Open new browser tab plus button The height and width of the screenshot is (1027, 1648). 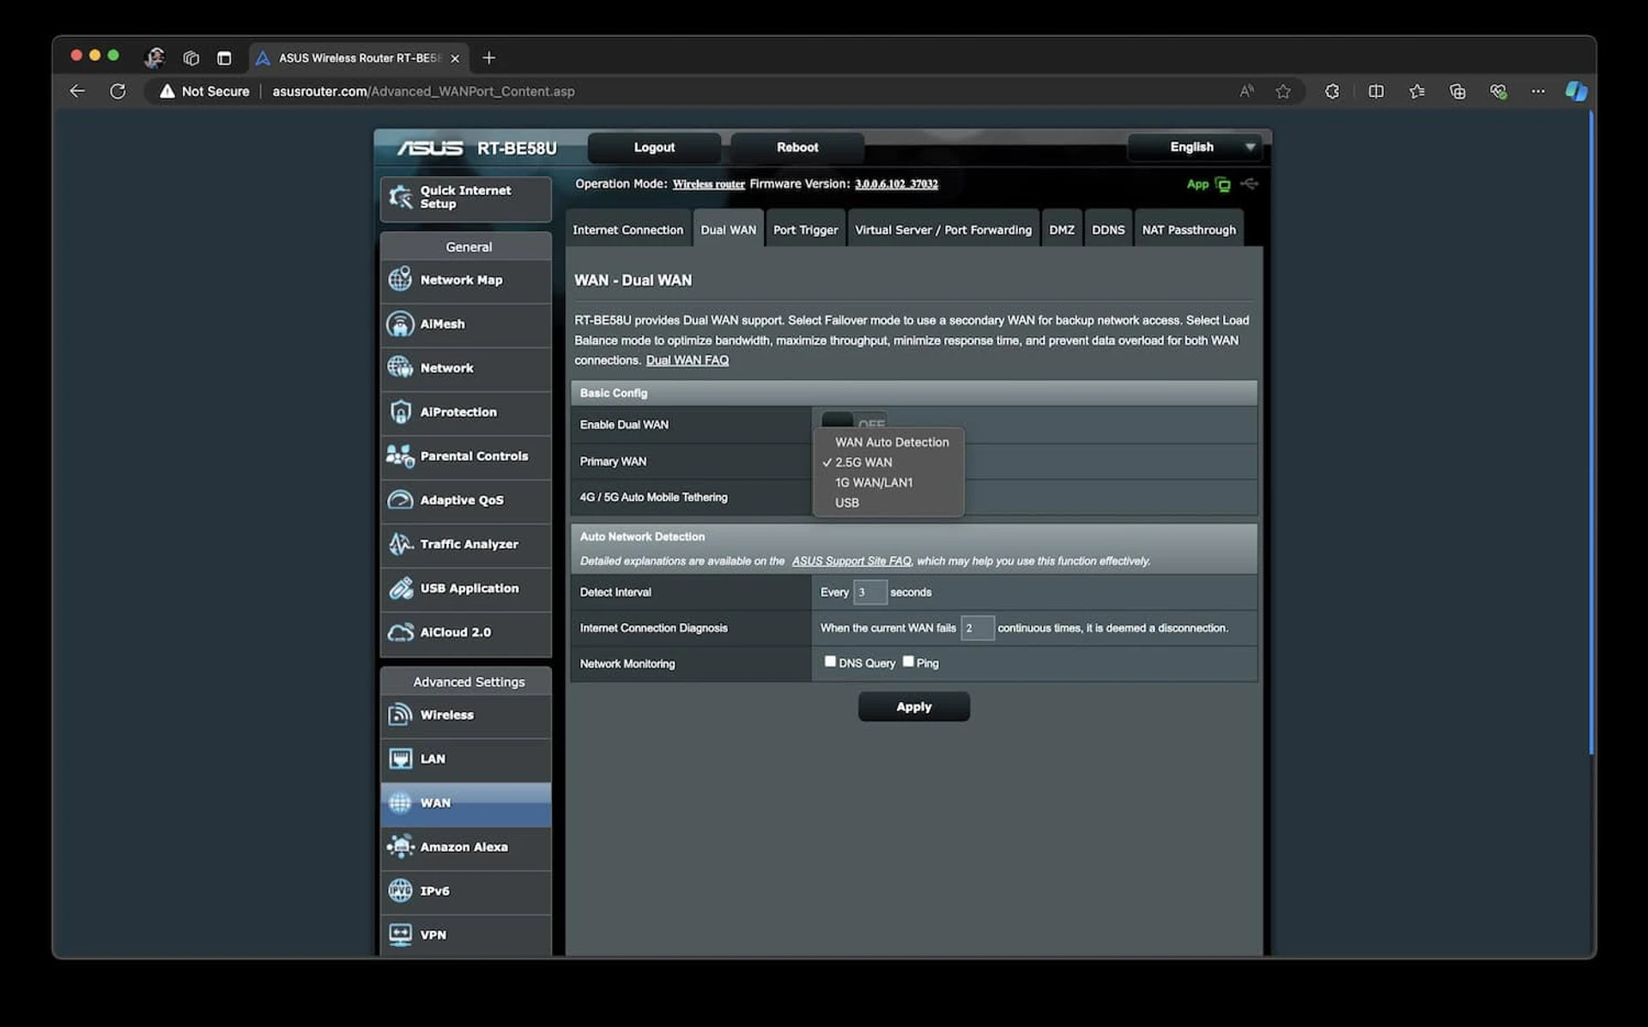point(489,57)
